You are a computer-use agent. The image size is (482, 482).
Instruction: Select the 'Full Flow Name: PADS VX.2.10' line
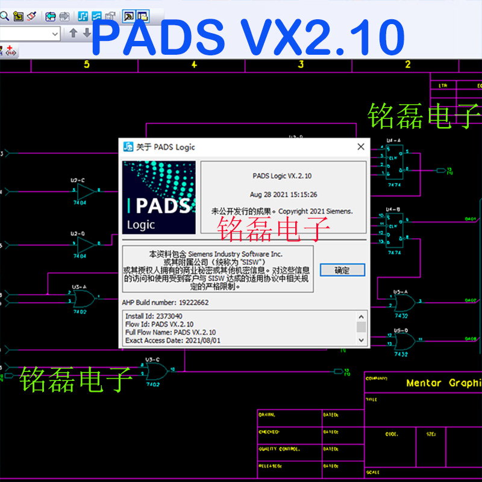(x=171, y=332)
